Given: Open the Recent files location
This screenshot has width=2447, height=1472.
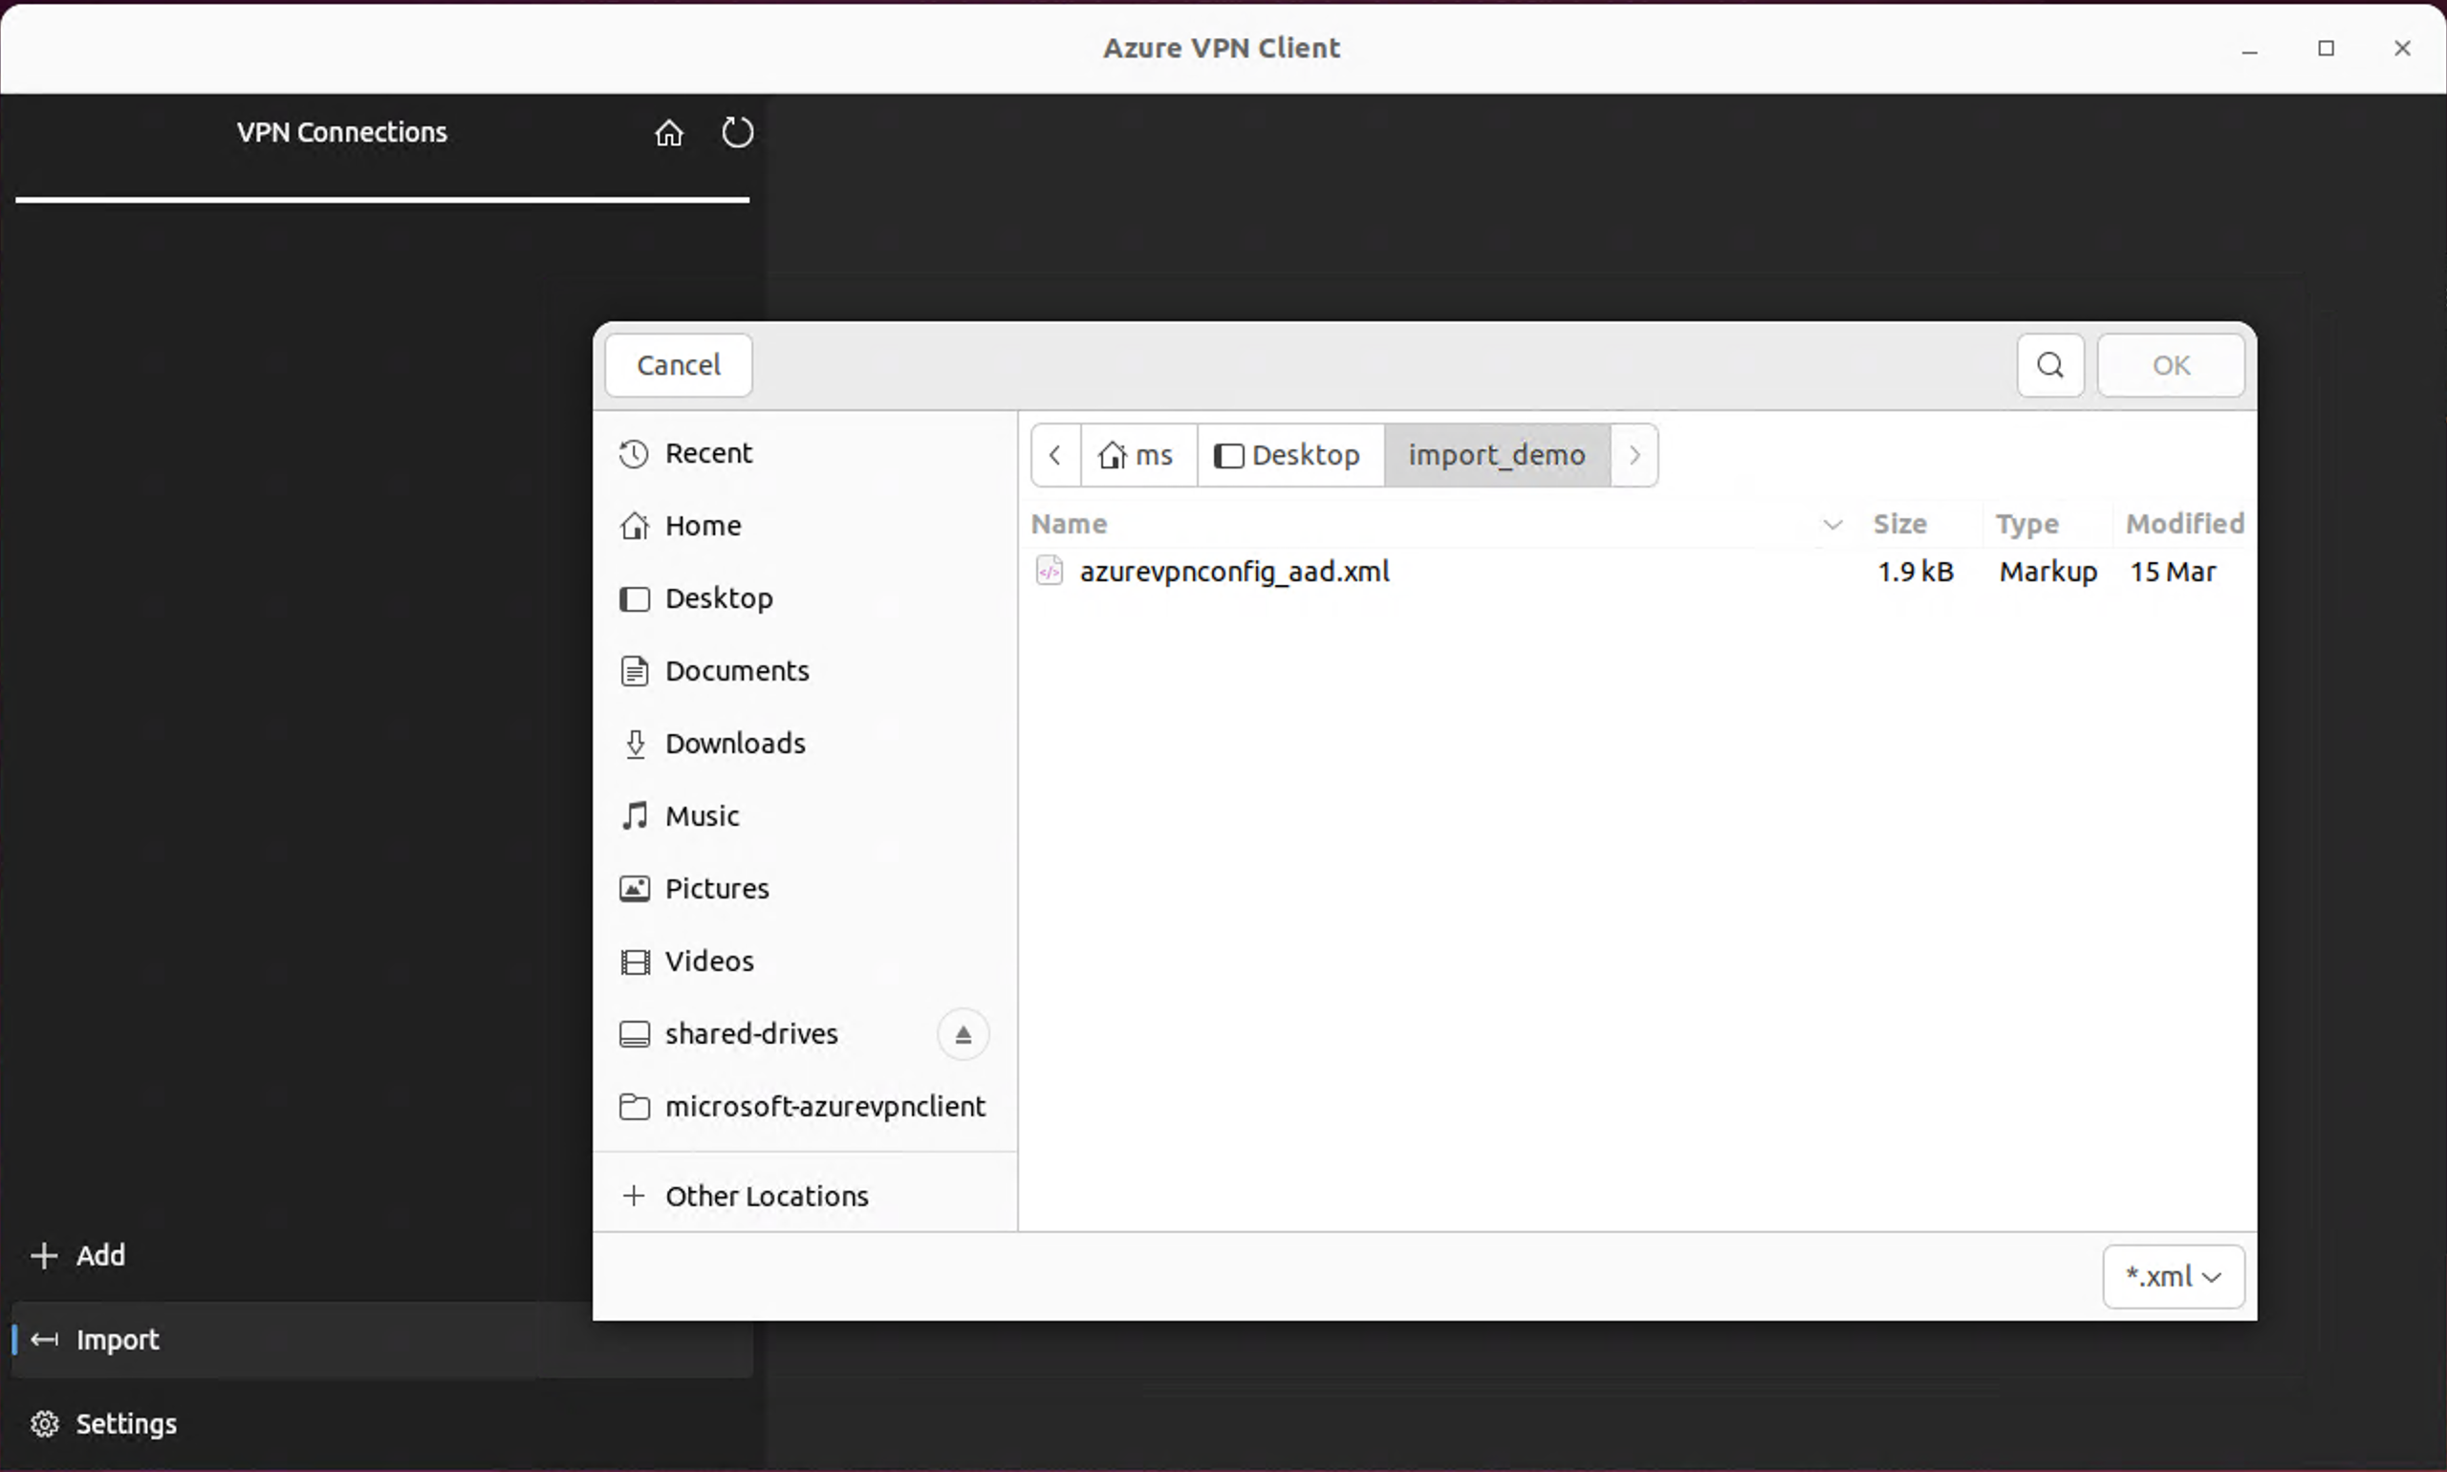Looking at the screenshot, I should [x=708, y=451].
